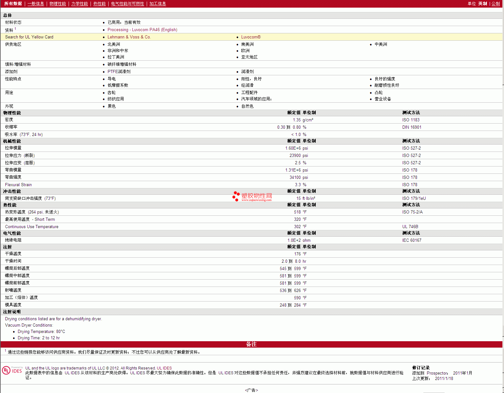Click the 备注 red banner heading

click(x=251, y=344)
